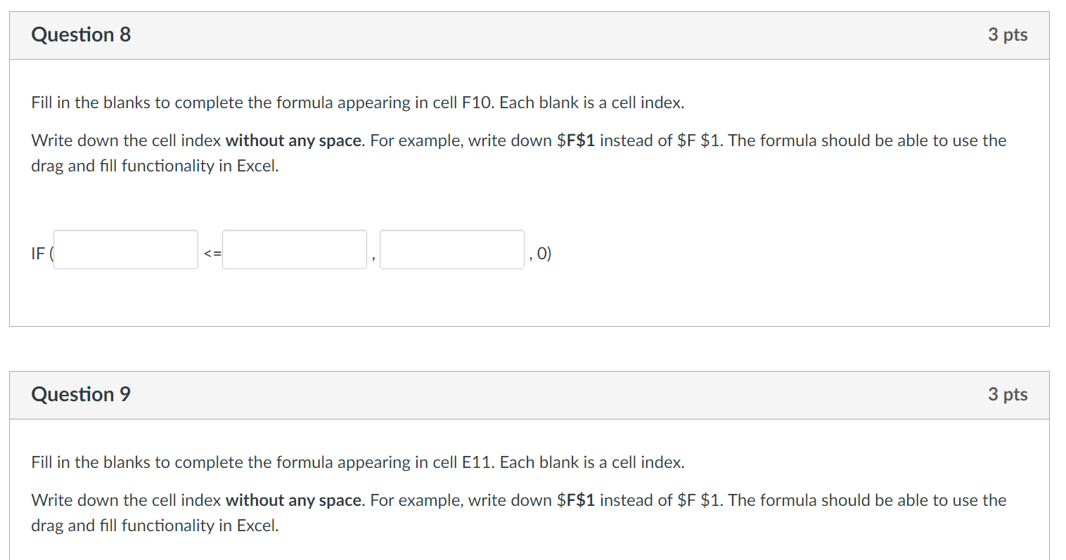Click bold "without any space" in Question 9

(x=294, y=500)
